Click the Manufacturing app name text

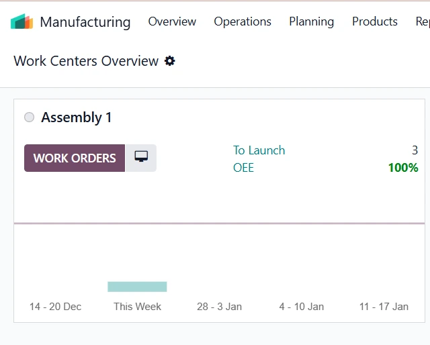coord(85,21)
